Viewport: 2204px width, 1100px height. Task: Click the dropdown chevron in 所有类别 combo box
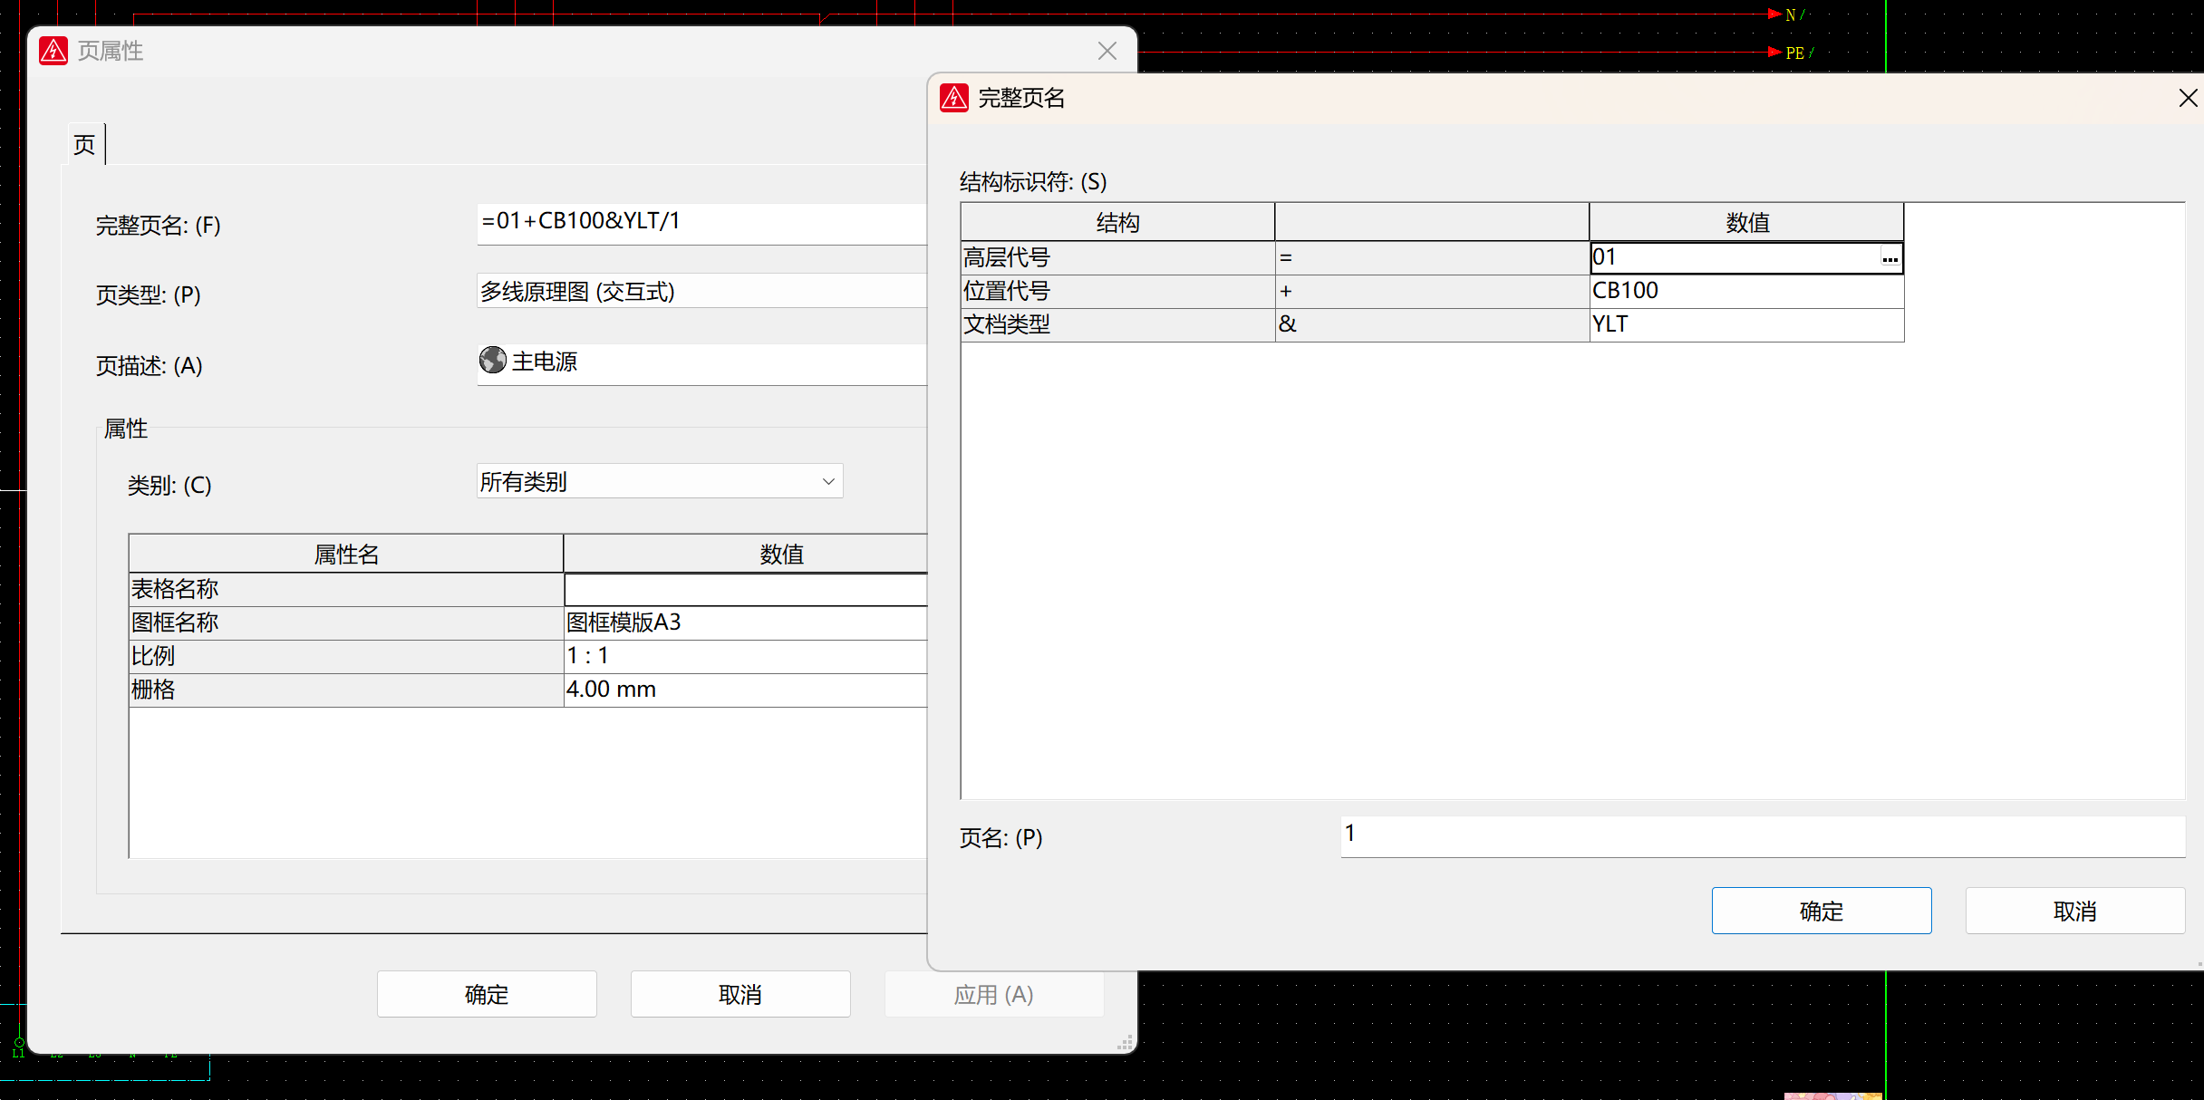point(827,482)
